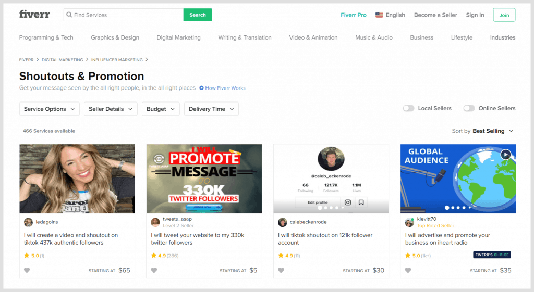Click title 'I will advertise and promote'
The height and width of the screenshot is (292, 534).
point(447,239)
